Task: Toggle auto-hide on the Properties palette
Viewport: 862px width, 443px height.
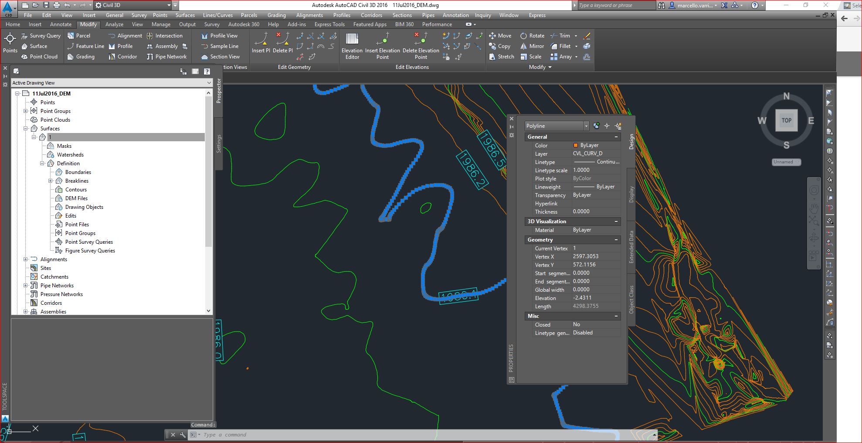Action: click(511, 127)
